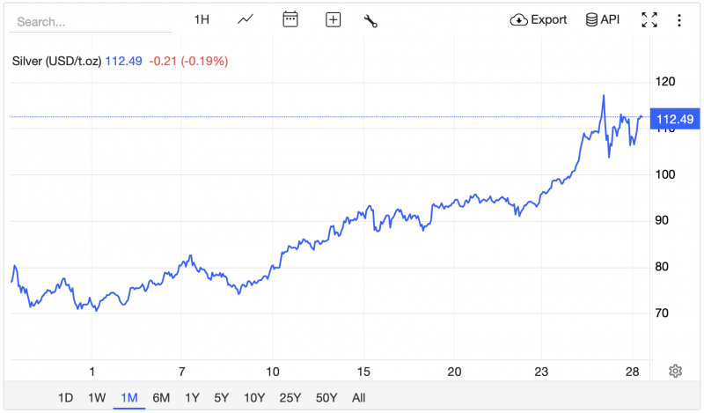Open the 1H interval dropdown
Screen dimensions: 704x413
tap(202, 19)
